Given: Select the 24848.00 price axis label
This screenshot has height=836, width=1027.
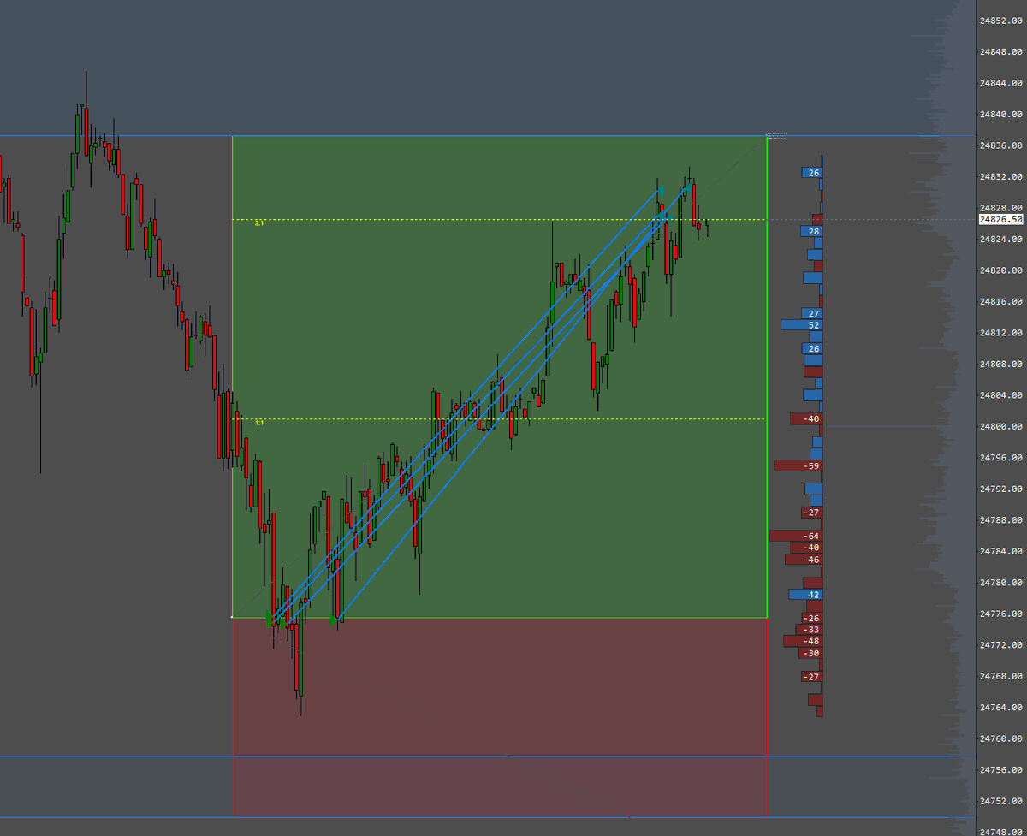Looking at the screenshot, I should [1002, 52].
